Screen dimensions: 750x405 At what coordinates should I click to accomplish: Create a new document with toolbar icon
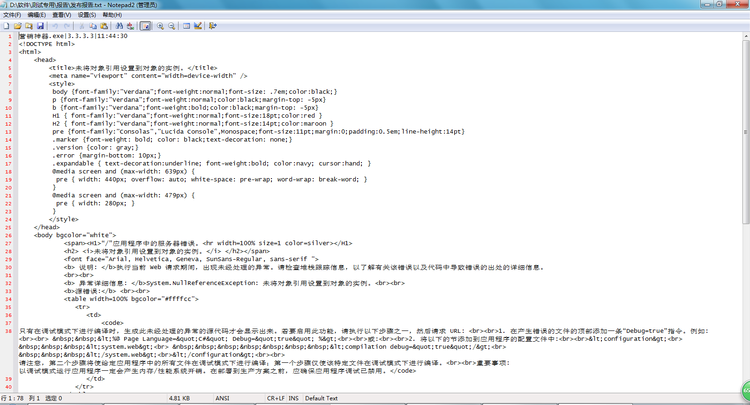point(7,26)
